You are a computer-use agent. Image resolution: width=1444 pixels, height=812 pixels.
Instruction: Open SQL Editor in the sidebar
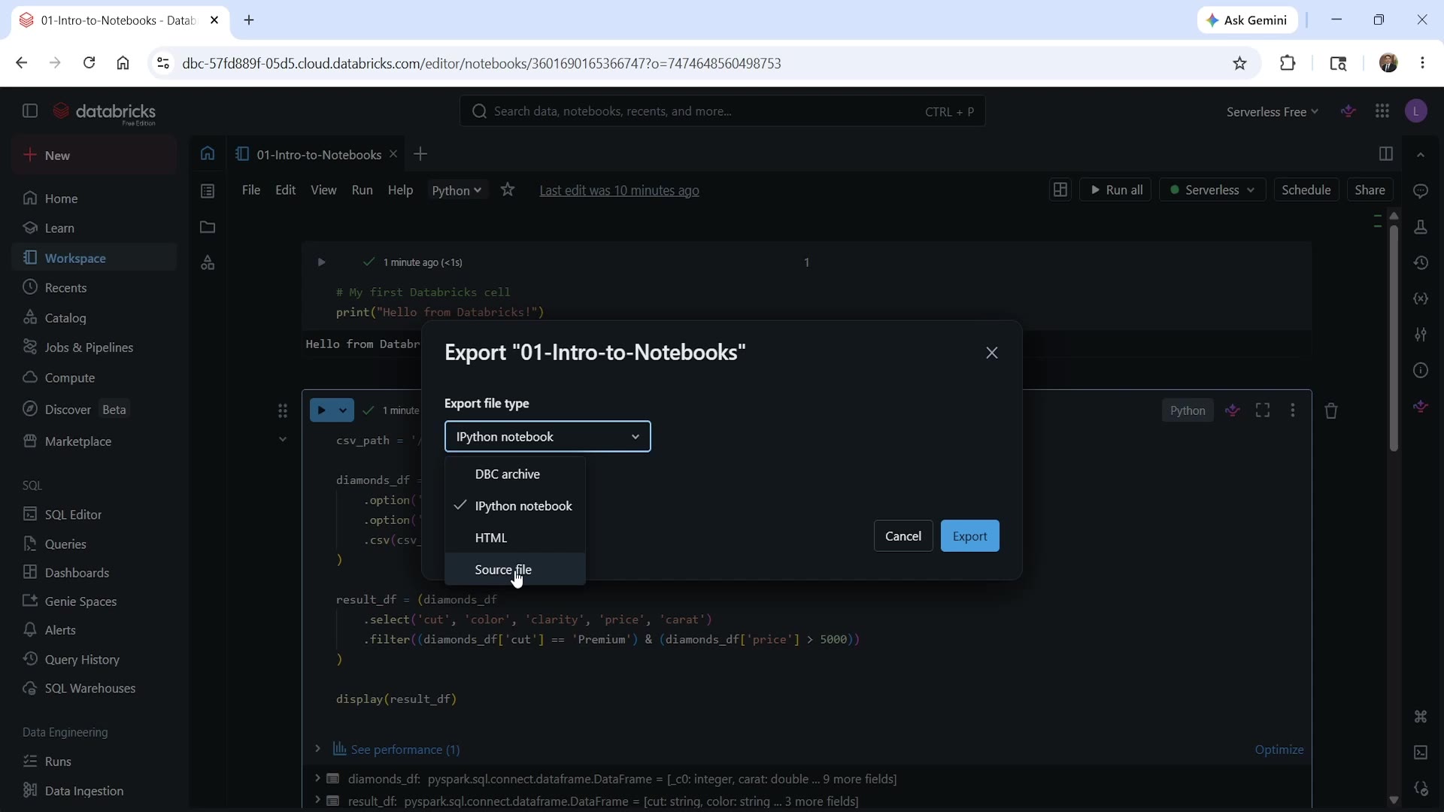click(94, 514)
